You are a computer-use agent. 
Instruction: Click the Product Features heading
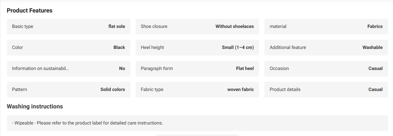click(x=30, y=11)
